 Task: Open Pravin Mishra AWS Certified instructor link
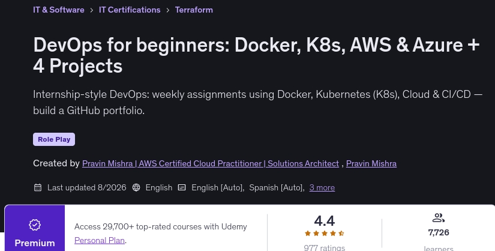[x=211, y=163]
